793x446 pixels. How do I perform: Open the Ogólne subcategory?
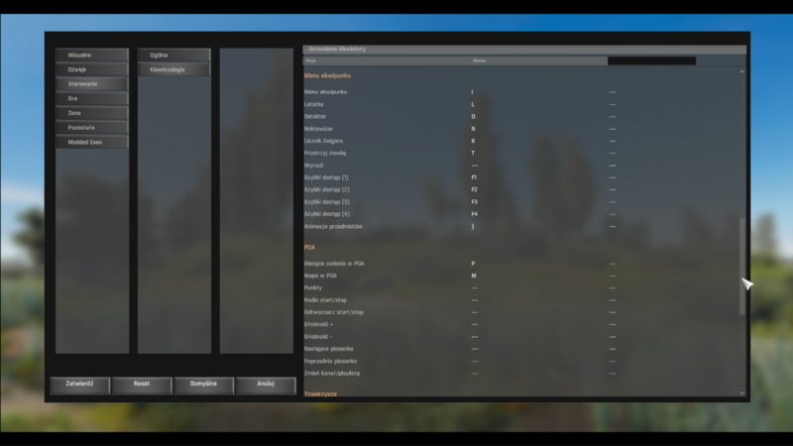coord(174,56)
